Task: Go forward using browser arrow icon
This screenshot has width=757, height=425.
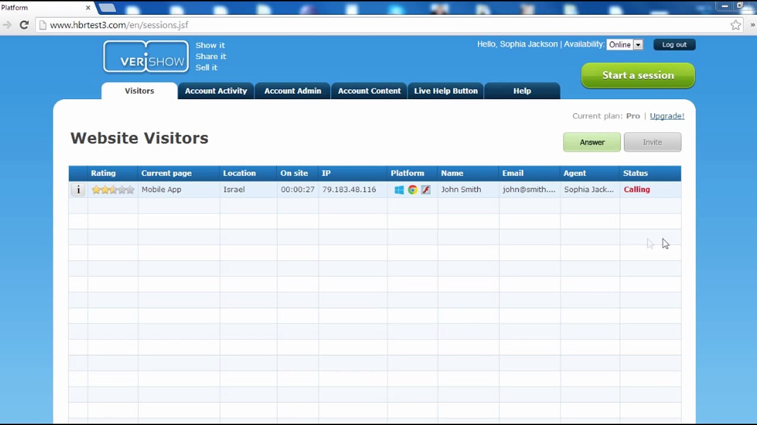Action: tap(7, 25)
